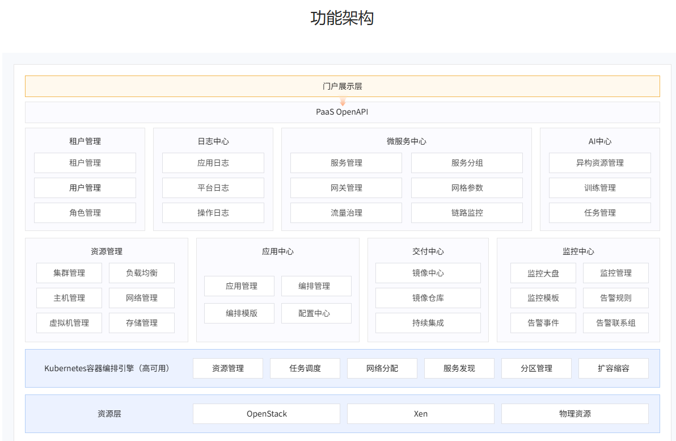
Task: Select the 角色管理 box
Action: tap(85, 213)
